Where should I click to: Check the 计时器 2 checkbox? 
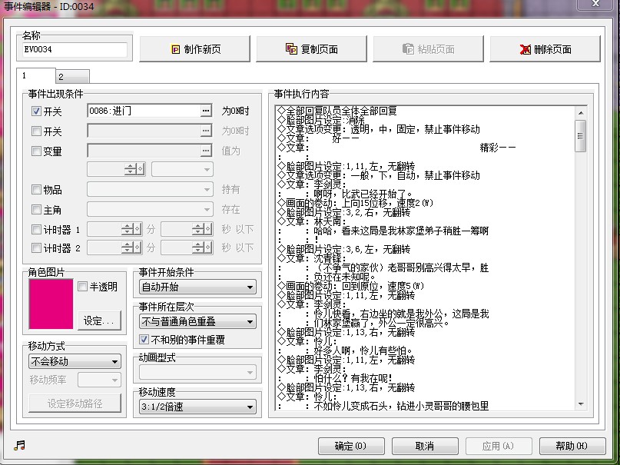click(x=36, y=248)
